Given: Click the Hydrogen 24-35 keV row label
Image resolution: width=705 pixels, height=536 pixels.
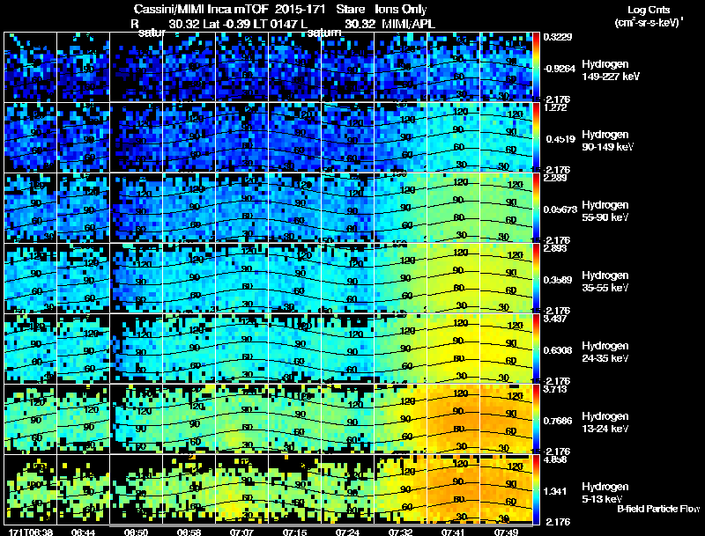Looking at the screenshot, I should pos(605,352).
